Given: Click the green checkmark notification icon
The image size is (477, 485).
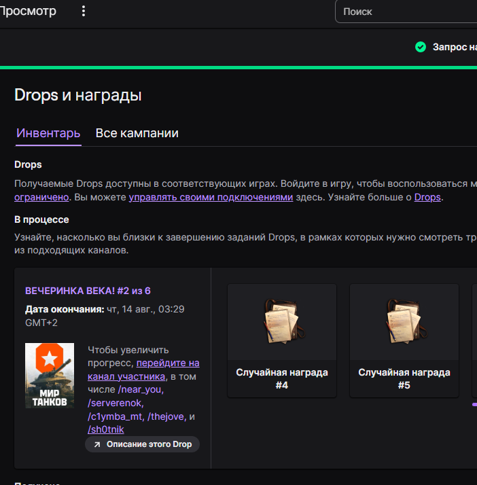Looking at the screenshot, I should (x=421, y=47).
